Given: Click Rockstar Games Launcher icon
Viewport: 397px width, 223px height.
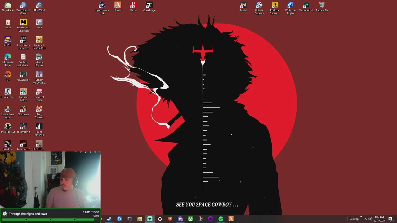Looking at the screenshot, I should [275, 8].
